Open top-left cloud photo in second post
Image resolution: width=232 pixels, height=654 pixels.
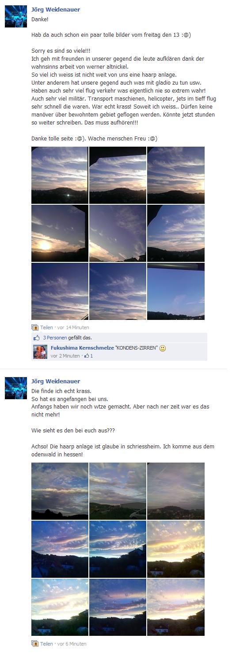pos(60,491)
